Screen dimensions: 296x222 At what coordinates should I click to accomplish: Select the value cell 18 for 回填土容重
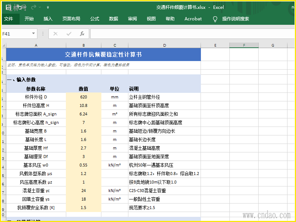[84, 199]
